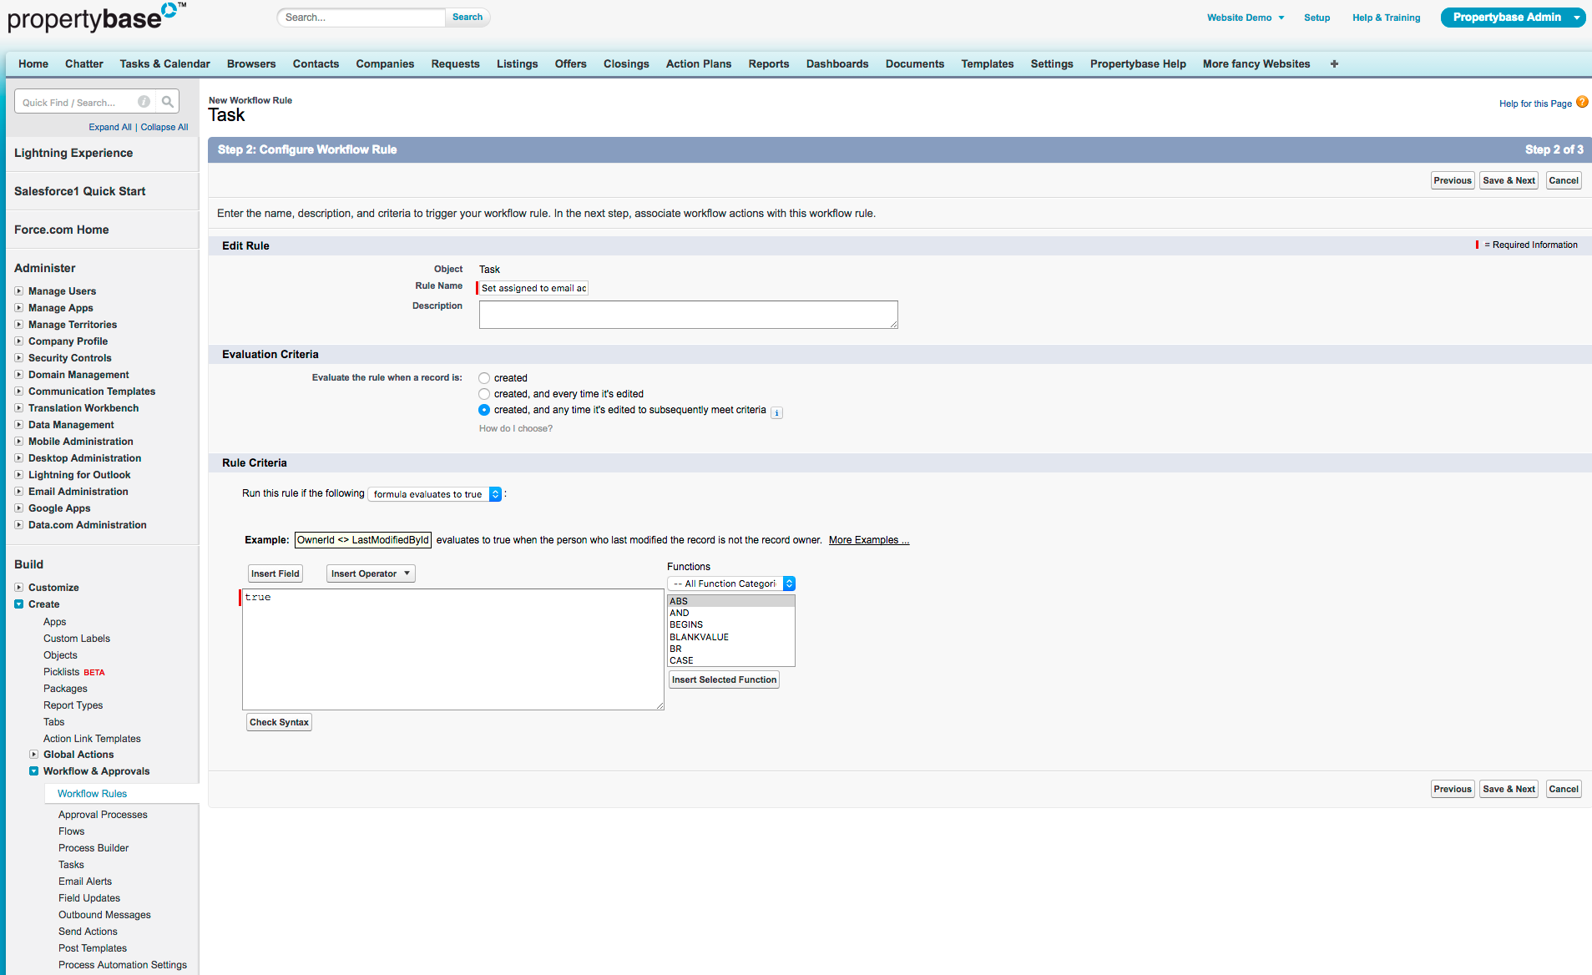The height and width of the screenshot is (975, 1592).
Task: Expand the Global Actions section
Action: click(34, 755)
